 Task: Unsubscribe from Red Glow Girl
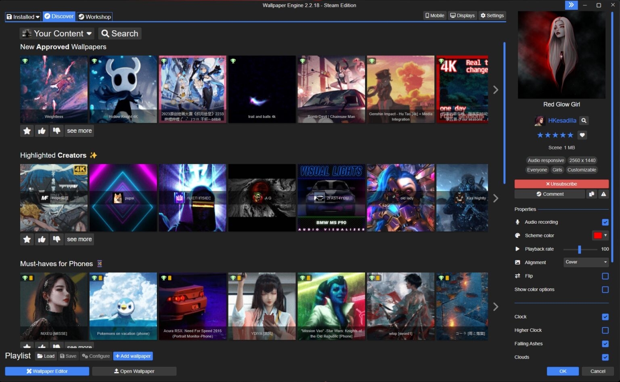(x=561, y=184)
